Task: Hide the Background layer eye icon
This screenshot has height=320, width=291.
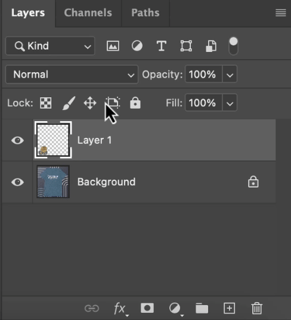Action: tap(17, 182)
